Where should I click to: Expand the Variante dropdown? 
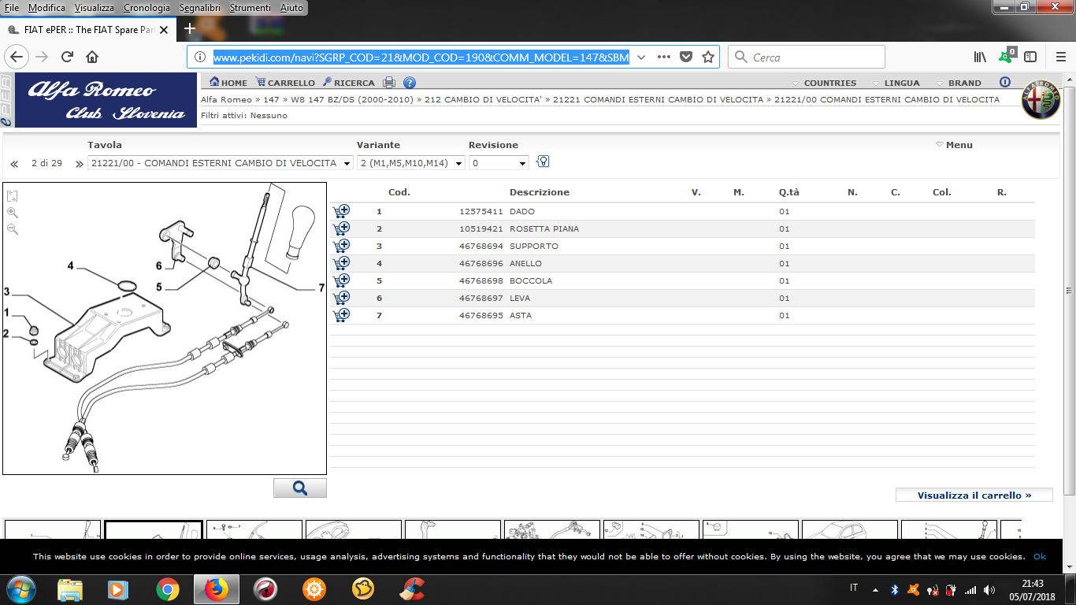click(410, 163)
